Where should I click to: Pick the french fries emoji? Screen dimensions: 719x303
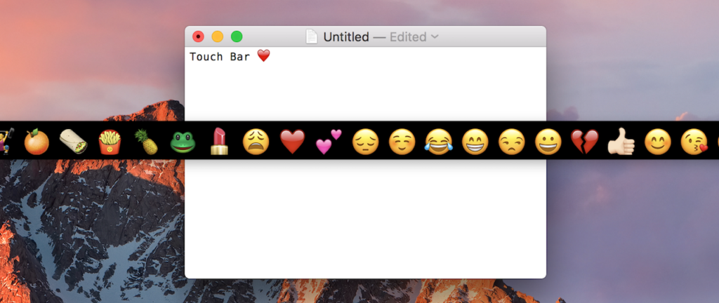(110, 142)
